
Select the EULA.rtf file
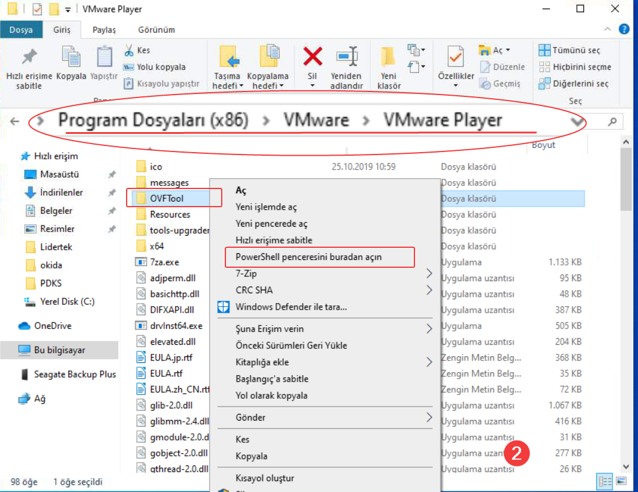click(x=159, y=373)
